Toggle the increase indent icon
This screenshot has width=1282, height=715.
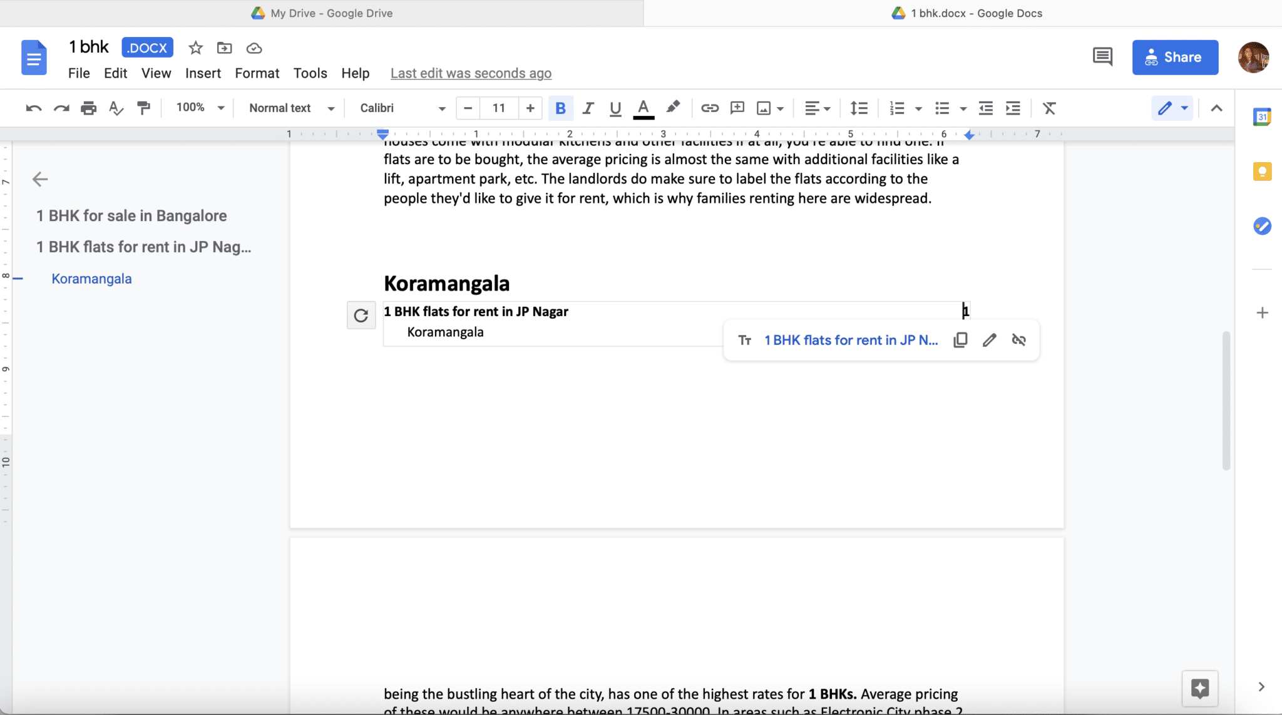tap(1013, 108)
